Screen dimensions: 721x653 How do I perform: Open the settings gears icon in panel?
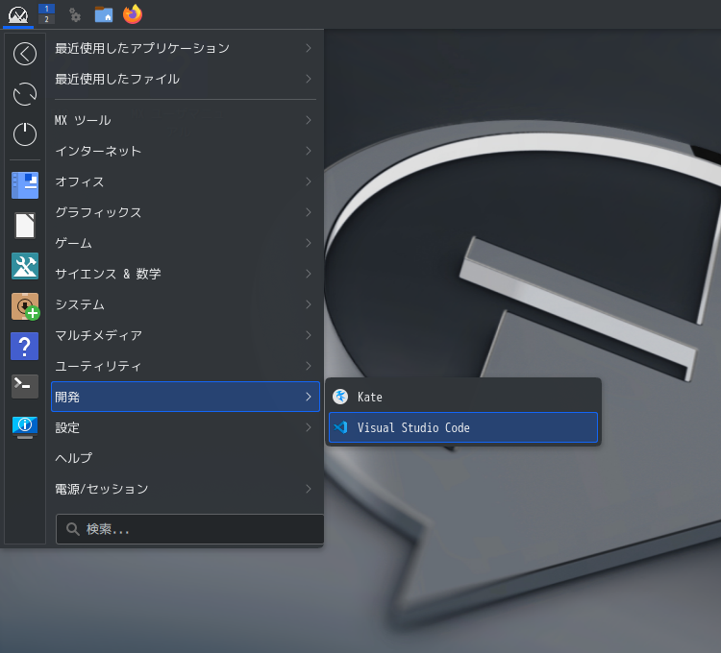tap(74, 15)
